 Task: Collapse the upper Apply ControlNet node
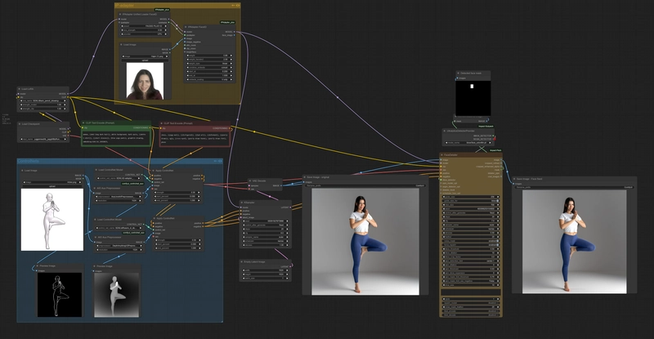click(153, 171)
